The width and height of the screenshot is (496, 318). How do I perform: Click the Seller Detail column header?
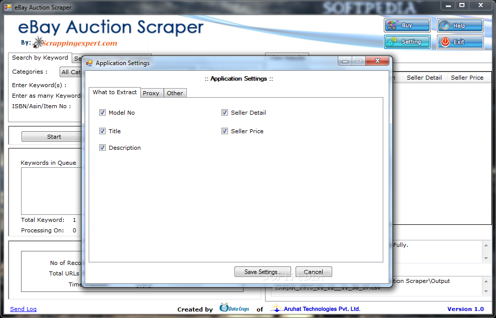click(x=424, y=78)
